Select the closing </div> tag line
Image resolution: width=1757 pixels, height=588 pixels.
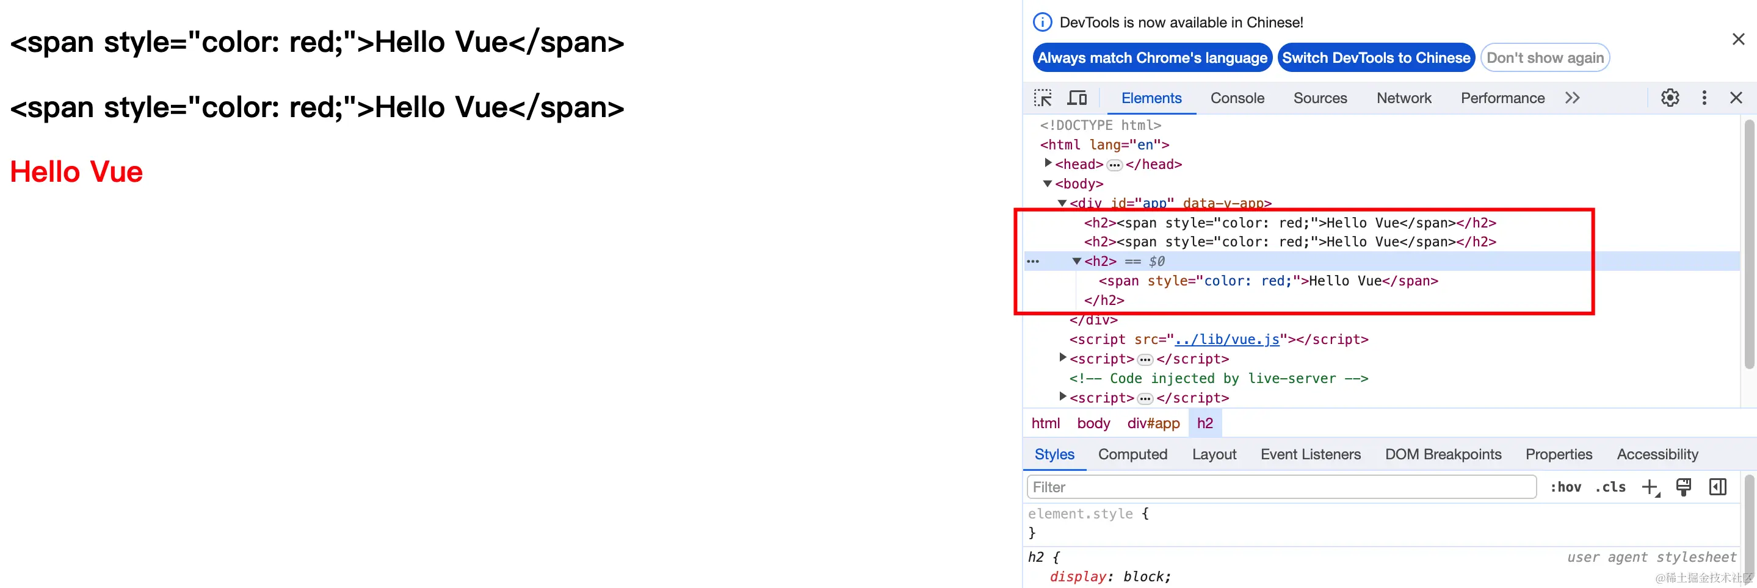pos(1093,320)
